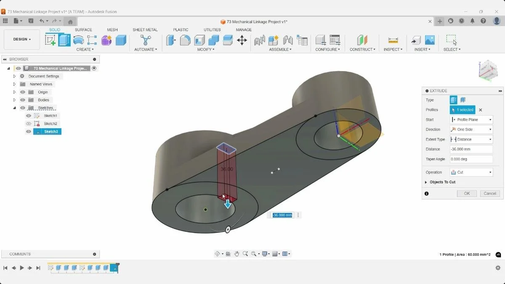Switch to the PLASTIC tab
505x284 pixels.
click(x=181, y=30)
